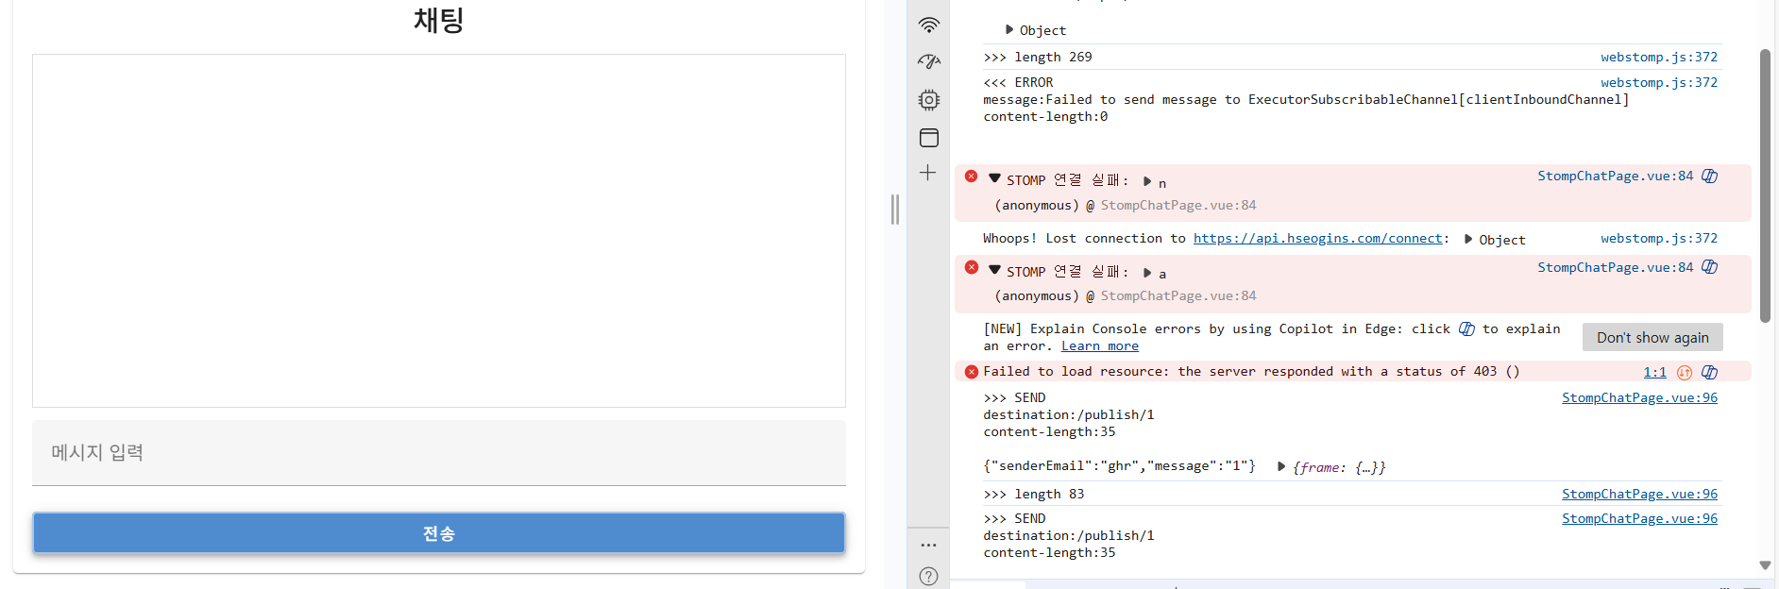1779x589 pixels.
Task: Click the plus icon for more tools
Action: (928, 173)
